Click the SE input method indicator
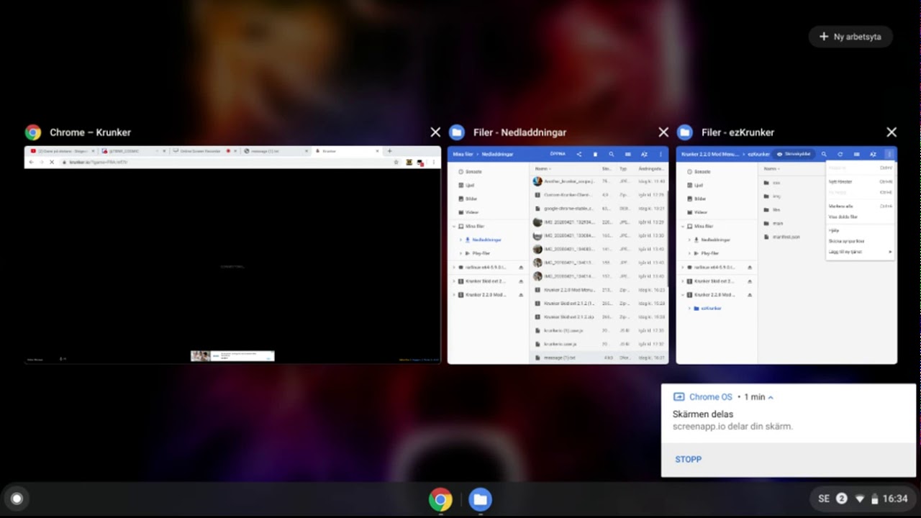 824,499
